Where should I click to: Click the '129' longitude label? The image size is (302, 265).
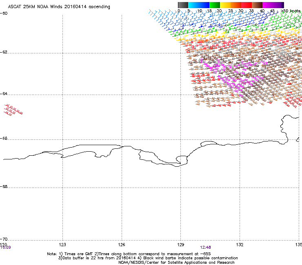pyautogui.click(x=180, y=245)
